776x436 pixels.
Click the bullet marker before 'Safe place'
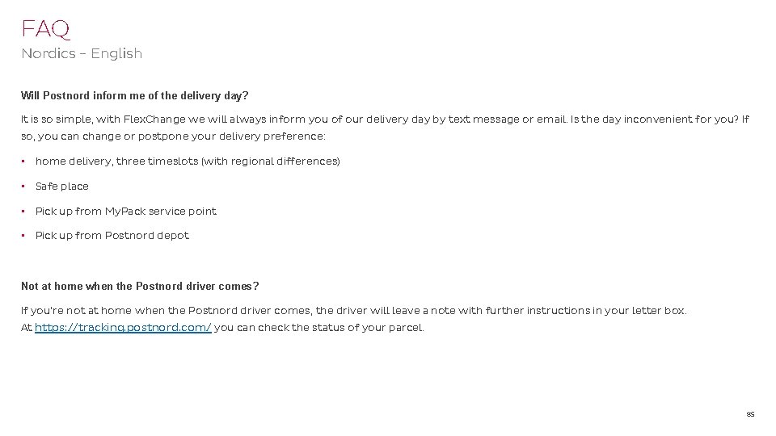[23, 187]
